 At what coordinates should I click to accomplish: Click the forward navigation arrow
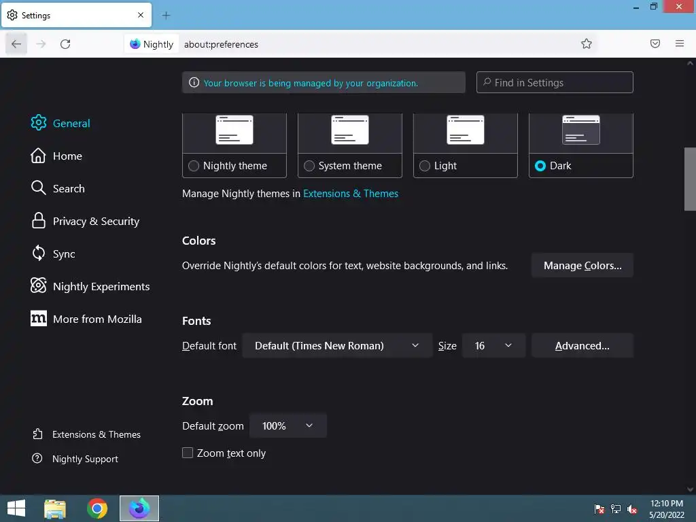(x=41, y=44)
